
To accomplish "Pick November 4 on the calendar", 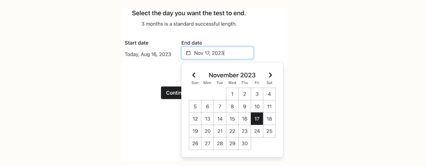I will click(269, 94).
